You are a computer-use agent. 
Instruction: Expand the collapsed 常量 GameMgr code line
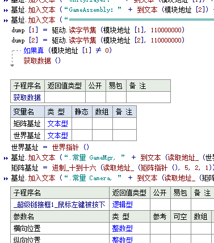click(x=6, y=158)
